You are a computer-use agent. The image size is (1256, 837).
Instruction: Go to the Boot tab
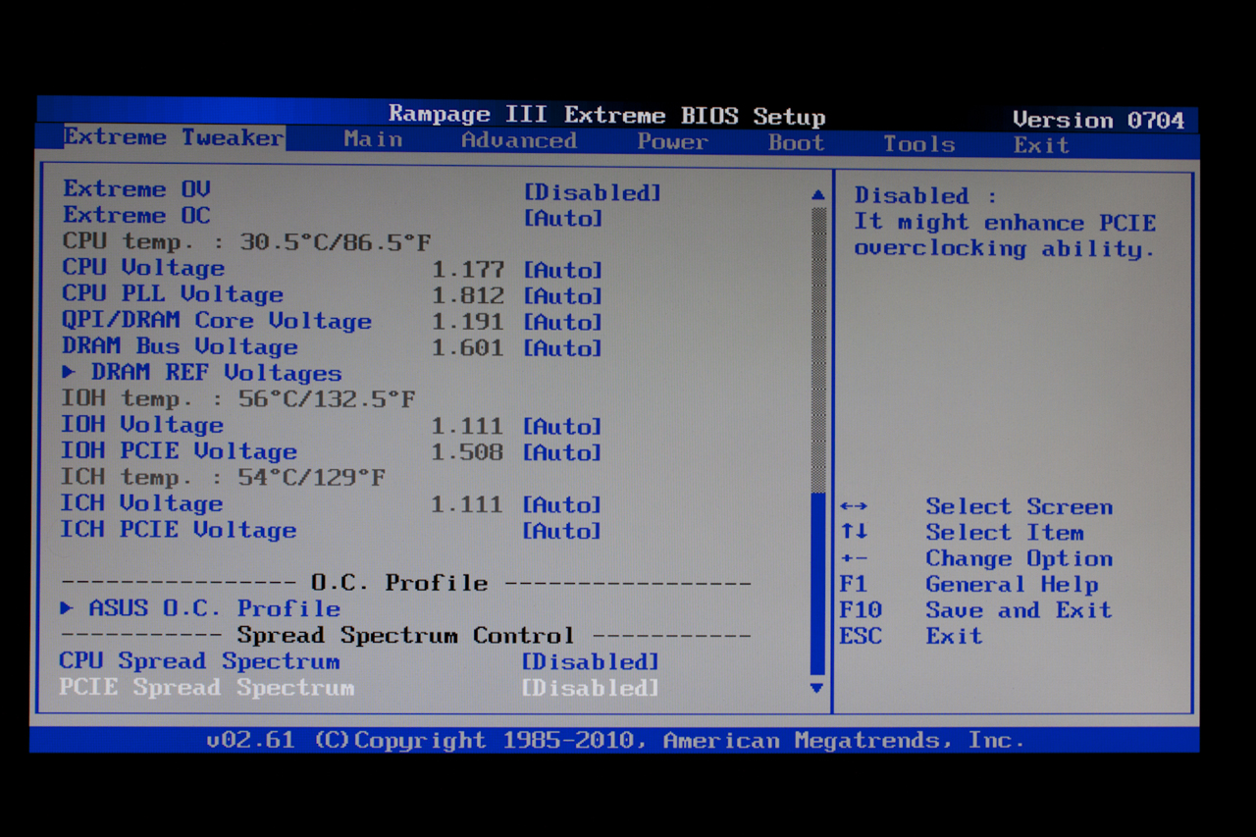coord(796,143)
